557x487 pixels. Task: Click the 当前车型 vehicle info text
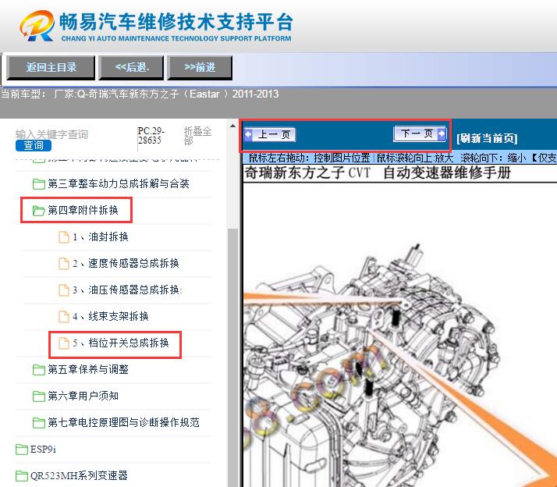[x=139, y=94]
